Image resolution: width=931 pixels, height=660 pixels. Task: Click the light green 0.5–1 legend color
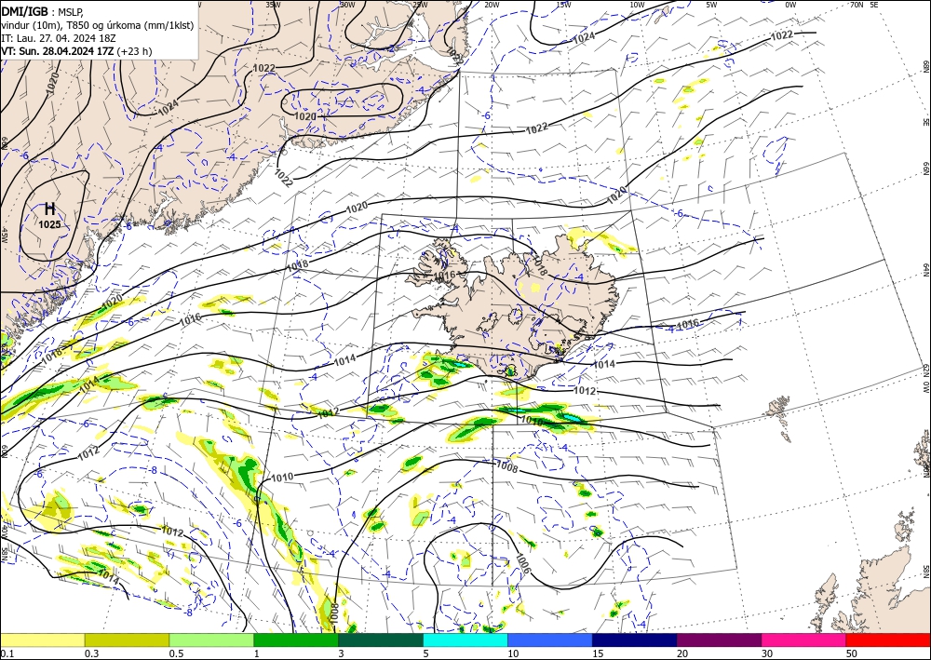point(211,640)
